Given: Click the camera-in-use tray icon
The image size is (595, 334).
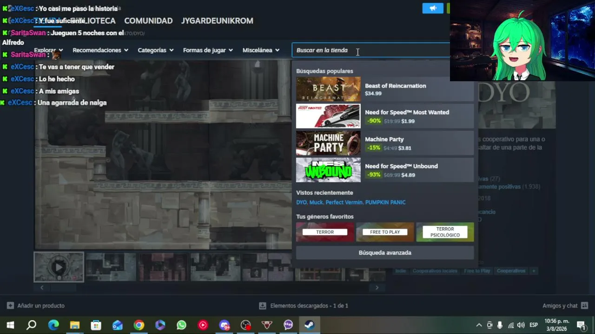Looking at the screenshot, I should [x=489, y=325].
